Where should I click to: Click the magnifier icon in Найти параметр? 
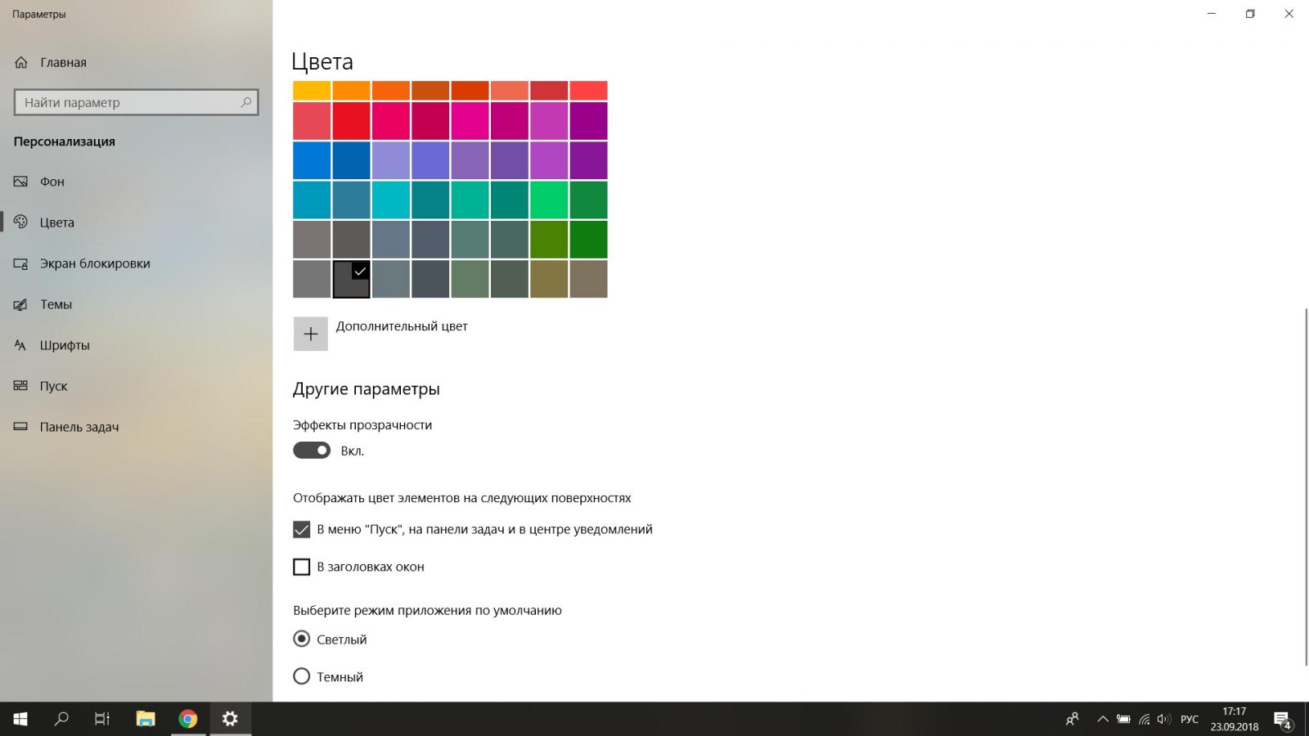pos(245,102)
